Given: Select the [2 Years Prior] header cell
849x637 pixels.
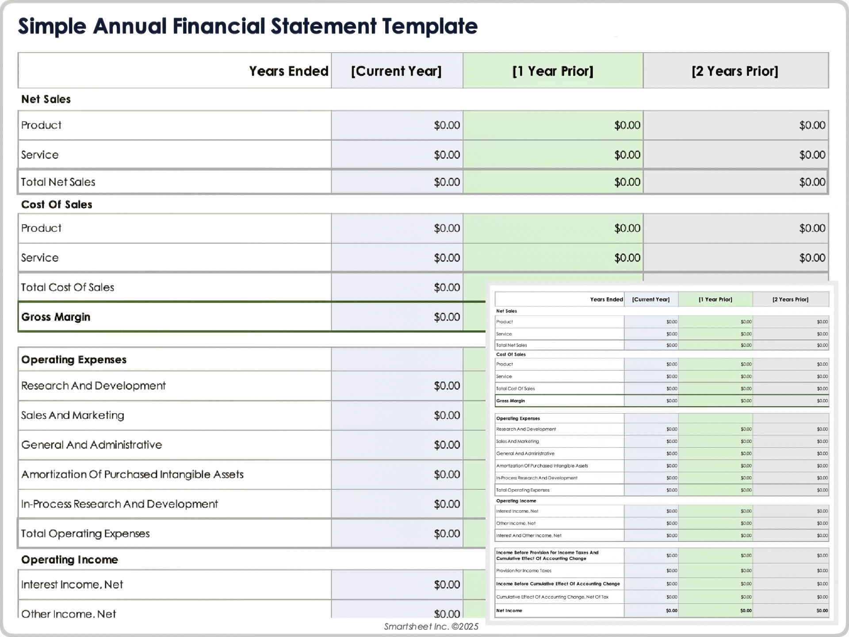Looking at the screenshot, I should click(x=735, y=71).
